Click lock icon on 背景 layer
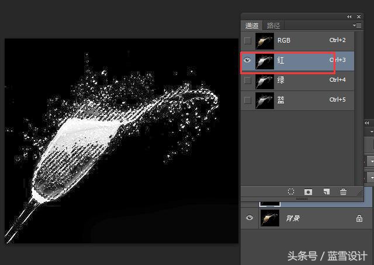Screen dimensions: 374x265 pyautogui.click(x=359, y=218)
